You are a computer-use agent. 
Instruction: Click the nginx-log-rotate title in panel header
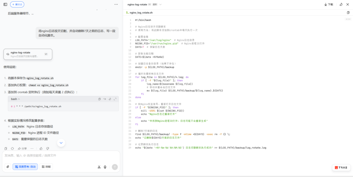point(137,5)
